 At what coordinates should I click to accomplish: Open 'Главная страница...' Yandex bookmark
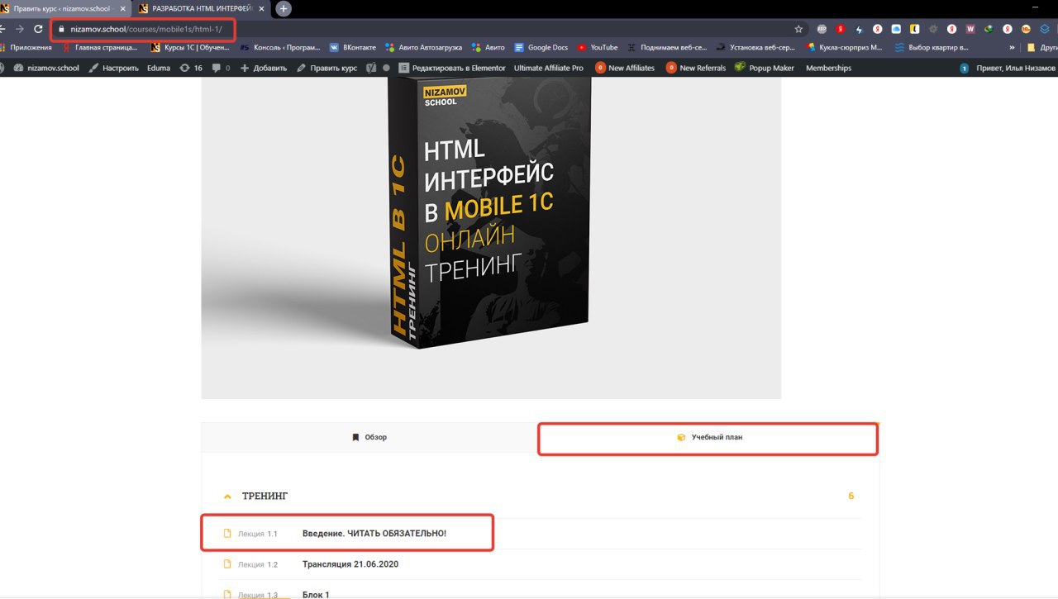(x=100, y=47)
